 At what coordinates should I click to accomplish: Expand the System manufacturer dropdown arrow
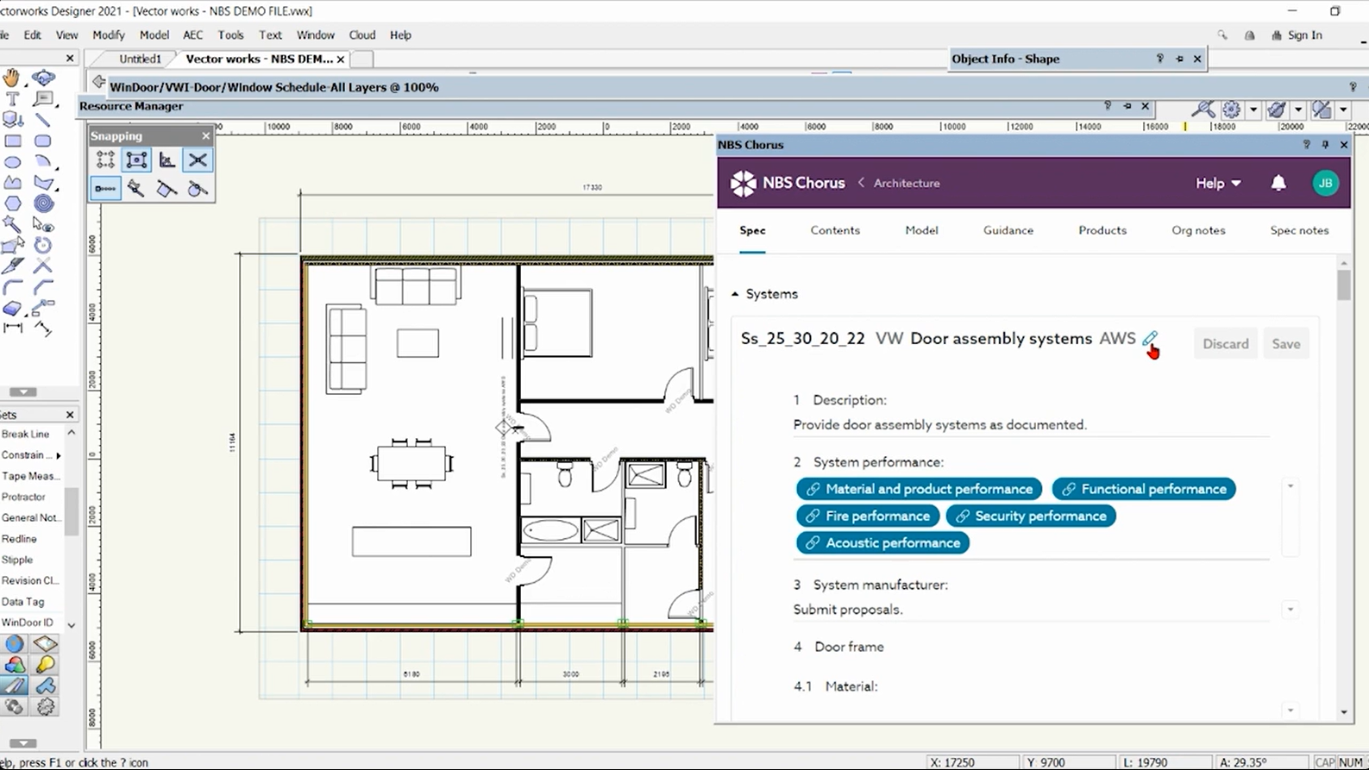(1290, 610)
